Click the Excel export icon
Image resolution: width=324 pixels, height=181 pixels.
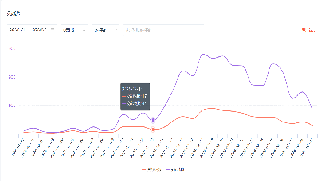coord(304,30)
